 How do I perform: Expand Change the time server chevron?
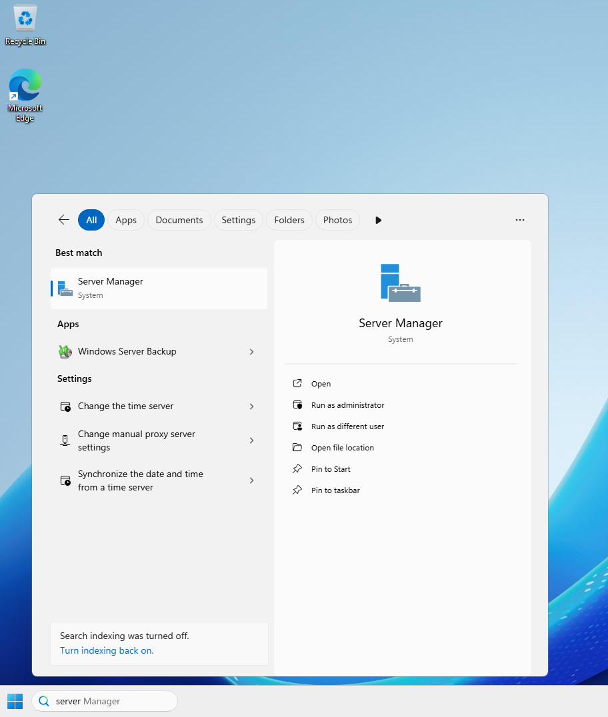click(x=251, y=406)
